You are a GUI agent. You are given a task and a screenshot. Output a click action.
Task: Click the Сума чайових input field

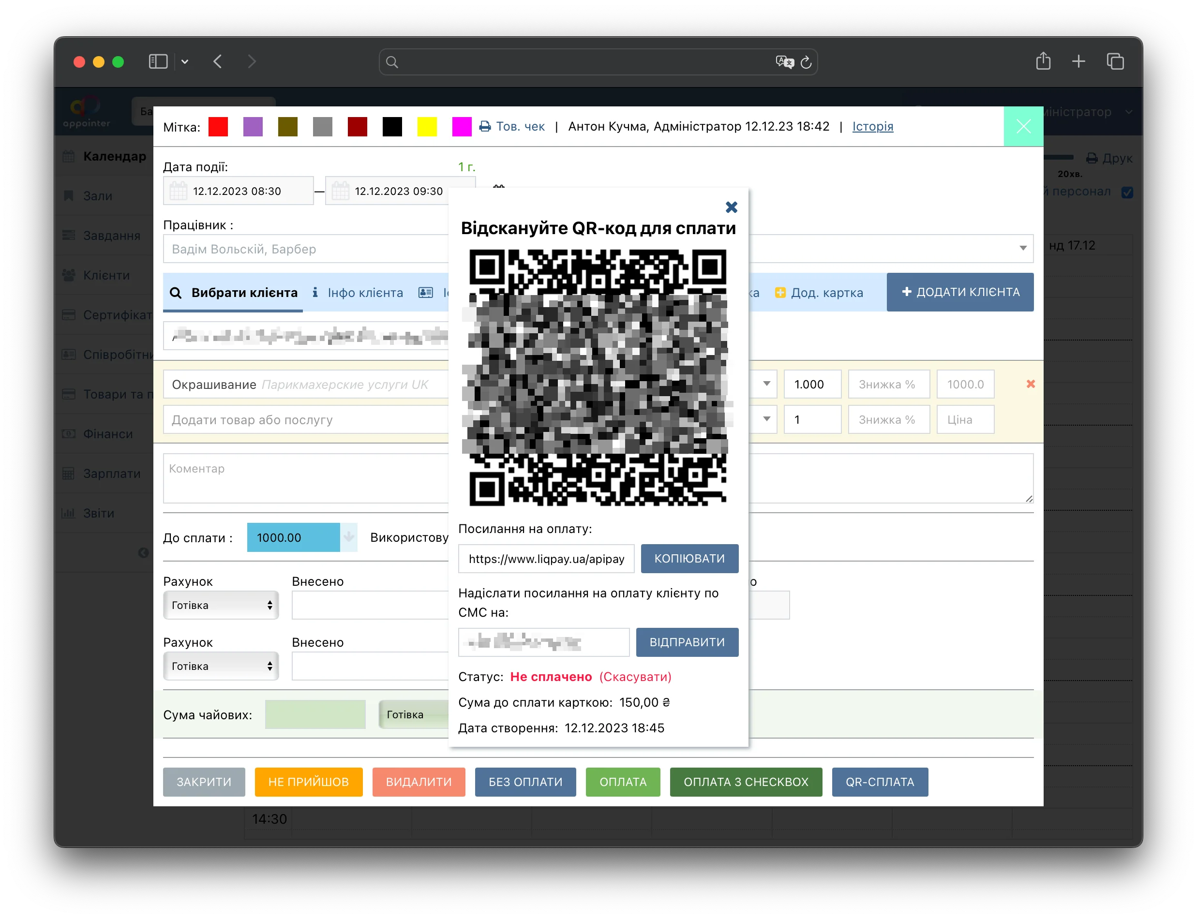[x=315, y=714]
